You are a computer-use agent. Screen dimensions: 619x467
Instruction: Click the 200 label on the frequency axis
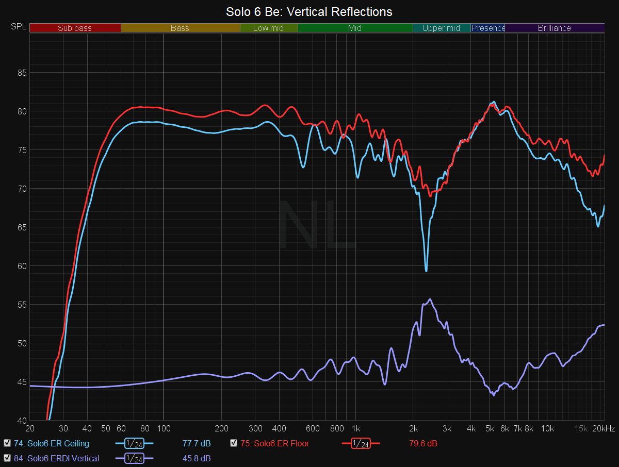click(221, 428)
